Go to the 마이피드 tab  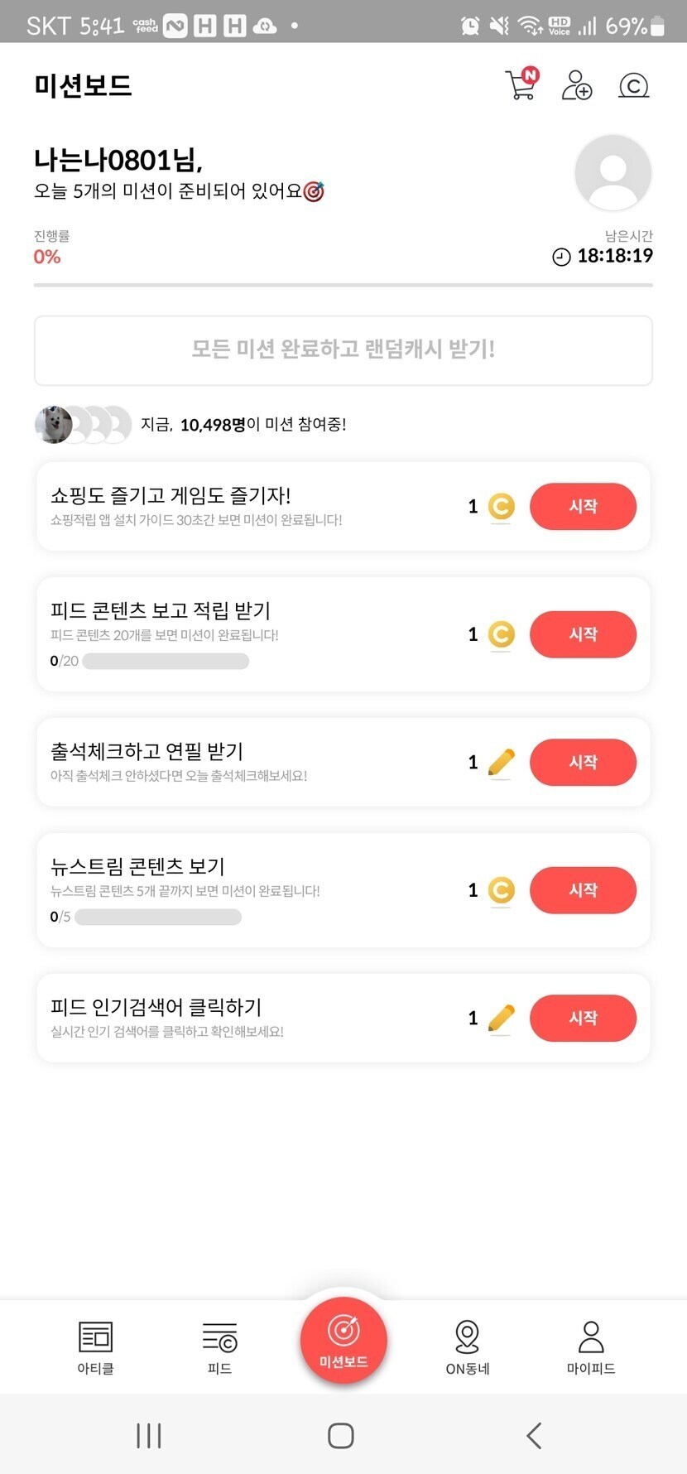coord(591,1347)
